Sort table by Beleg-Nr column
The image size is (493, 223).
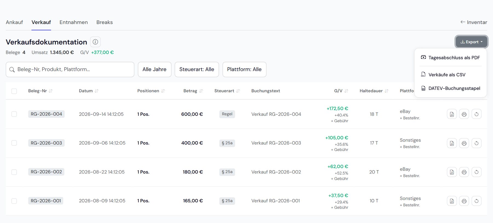51,91
